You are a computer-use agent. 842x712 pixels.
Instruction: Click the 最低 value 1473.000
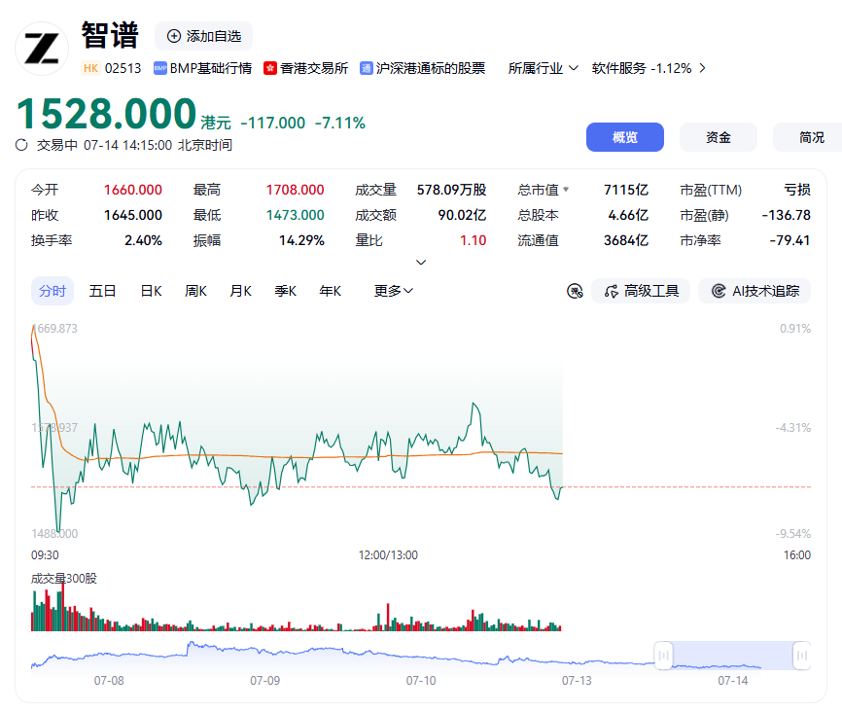[x=295, y=215]
